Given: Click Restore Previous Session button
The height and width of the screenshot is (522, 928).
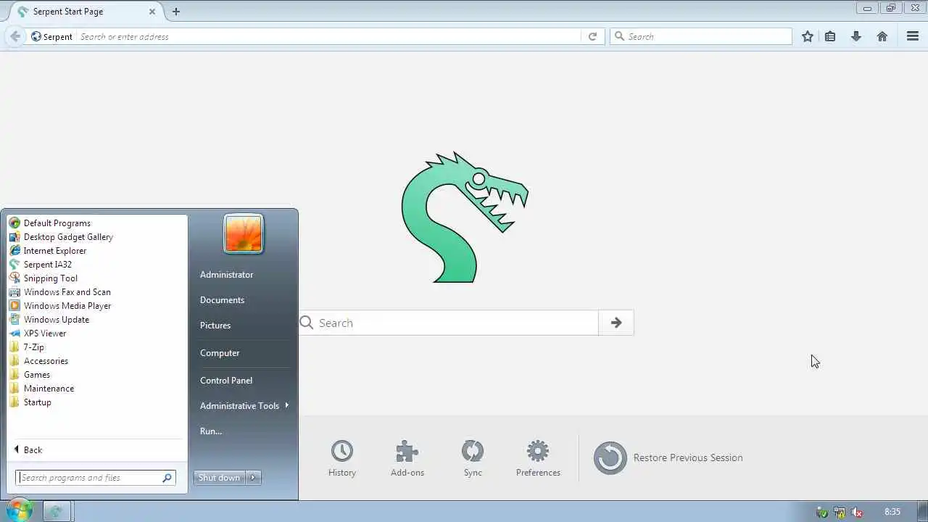Looking at the screenshot, I should point(668,457).
